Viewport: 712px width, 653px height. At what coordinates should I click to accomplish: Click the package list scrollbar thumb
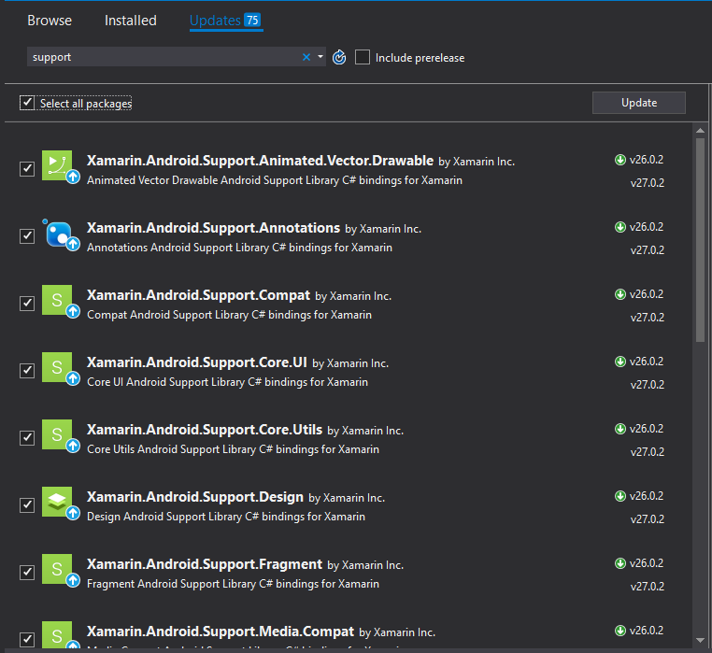pyautogui.click(x=700, y=240)
